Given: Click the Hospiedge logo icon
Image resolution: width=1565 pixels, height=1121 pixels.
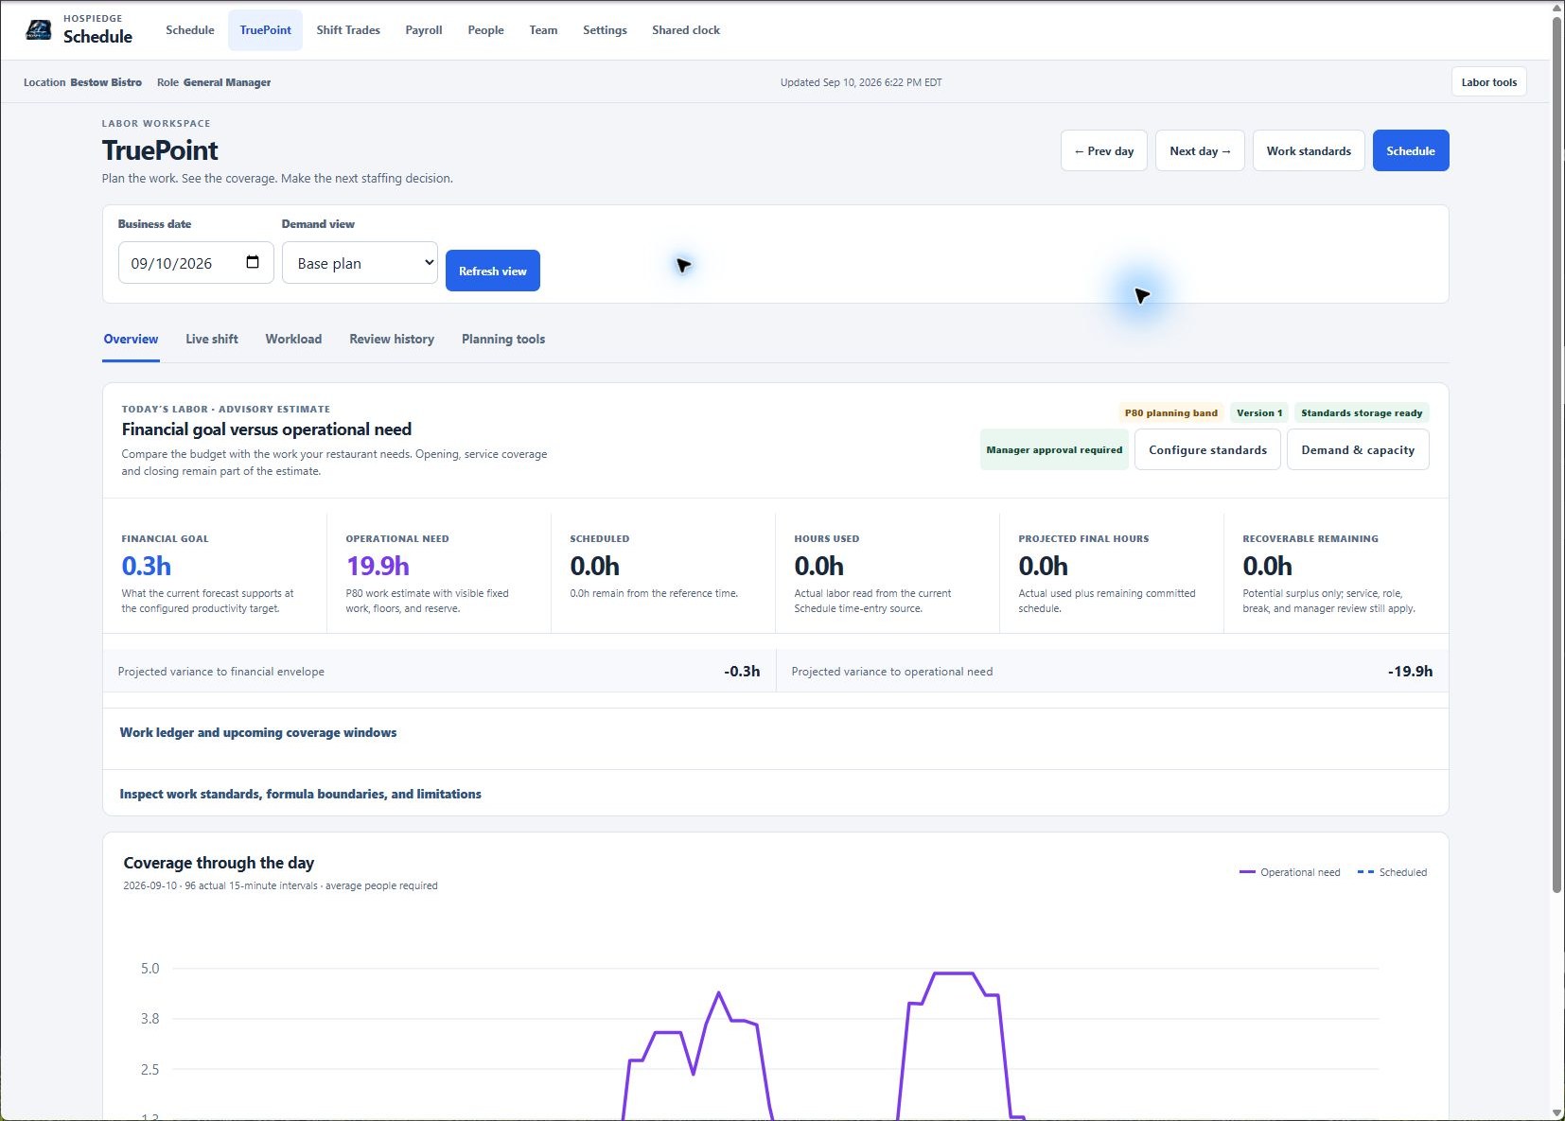Looking at the screenshot, I should [x=38, y=30].
